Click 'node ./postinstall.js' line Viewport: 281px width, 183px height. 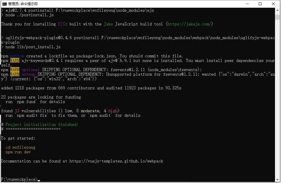coord(30,15)
